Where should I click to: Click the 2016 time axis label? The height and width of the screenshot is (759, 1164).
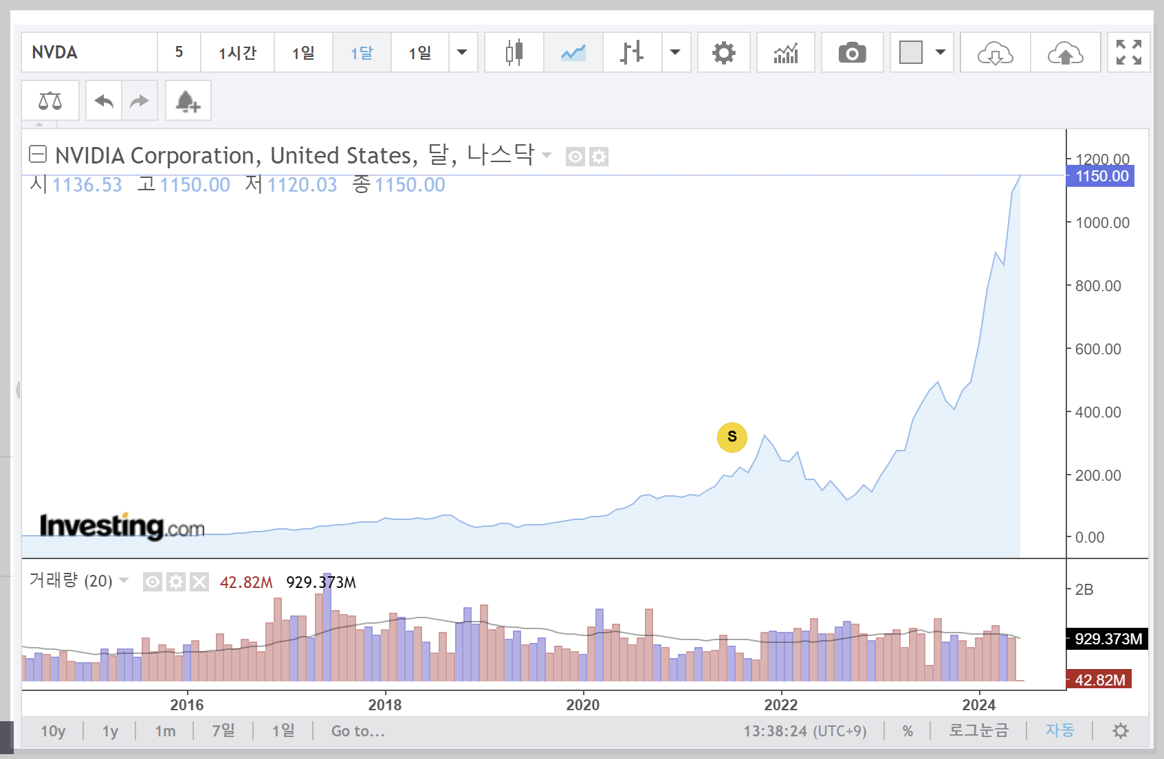(187, 705)
